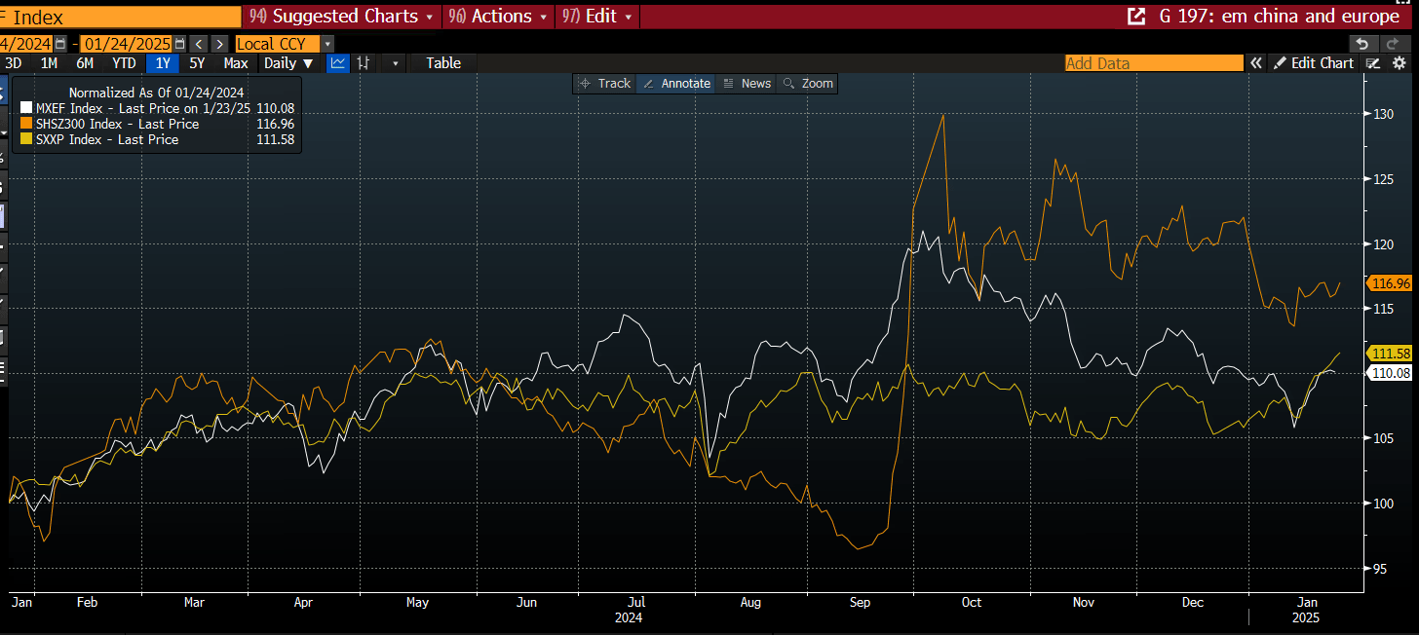Click the undo arrow icon
The image size is (1419, 635).
(1362, 44)
